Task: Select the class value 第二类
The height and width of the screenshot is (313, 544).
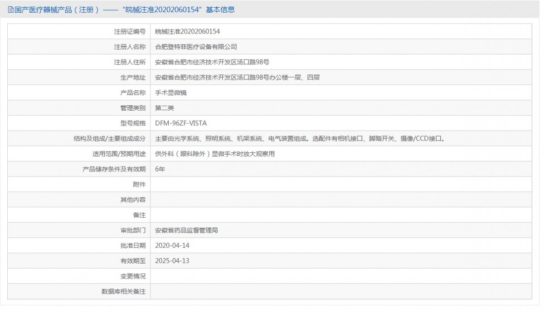Action: pyautogui.click(x=165, y=108)
